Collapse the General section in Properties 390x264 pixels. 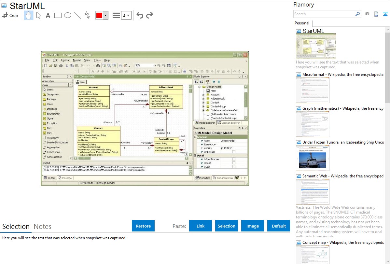195,137
